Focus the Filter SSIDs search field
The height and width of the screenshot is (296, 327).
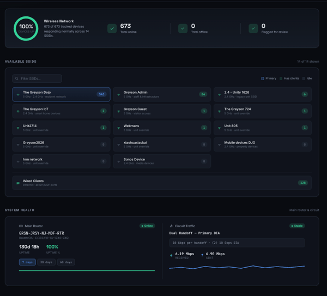pyautogui.click(x=37, y=78)
